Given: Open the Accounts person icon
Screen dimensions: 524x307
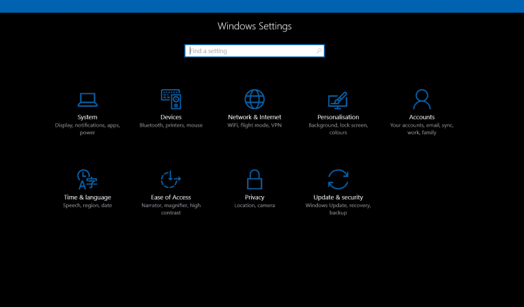Looking at the screenshot, I should click(422, 99).
